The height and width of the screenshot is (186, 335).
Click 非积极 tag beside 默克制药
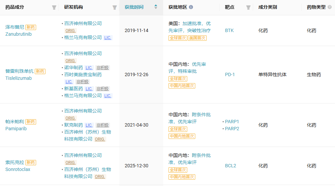(102, 125)
